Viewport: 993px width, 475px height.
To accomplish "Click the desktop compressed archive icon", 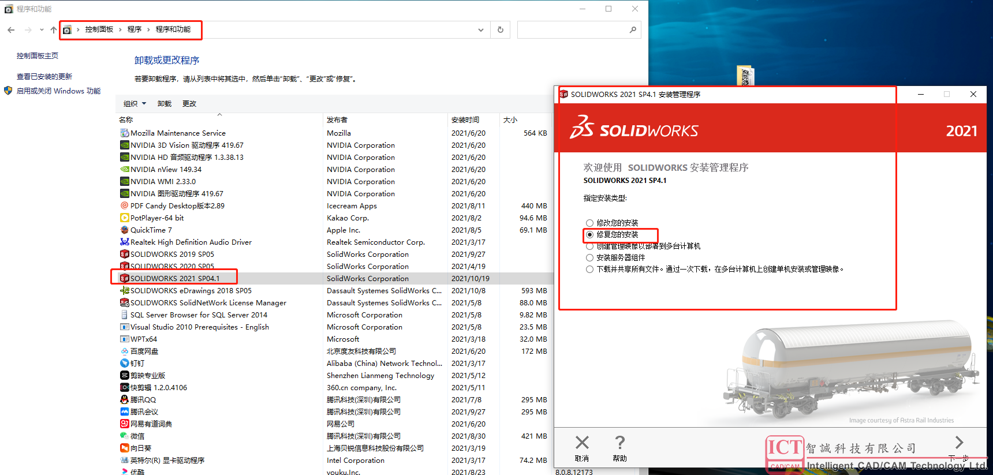I will (x=745, y=76).
